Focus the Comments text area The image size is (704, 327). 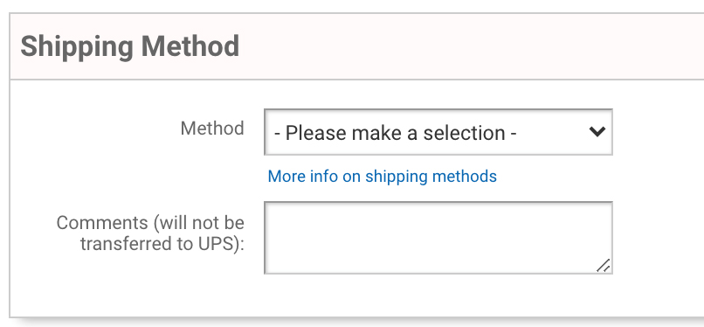pos(438,238)
